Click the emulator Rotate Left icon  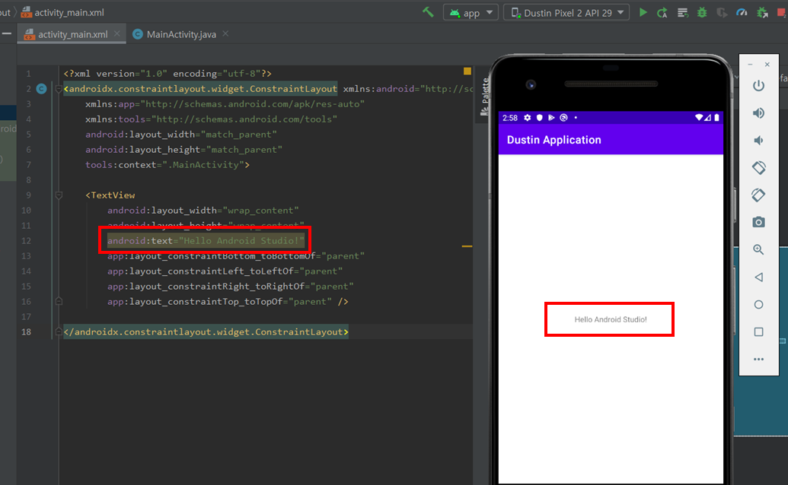coord(758,167)
